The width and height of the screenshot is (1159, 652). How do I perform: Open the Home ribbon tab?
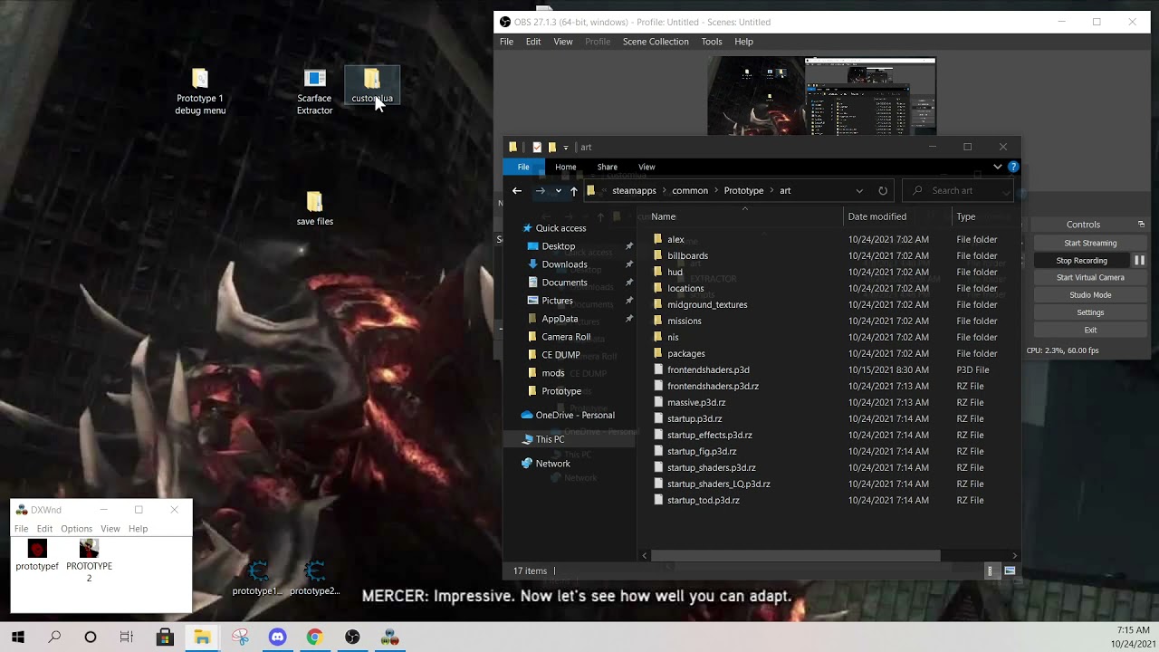pos(566,167)
